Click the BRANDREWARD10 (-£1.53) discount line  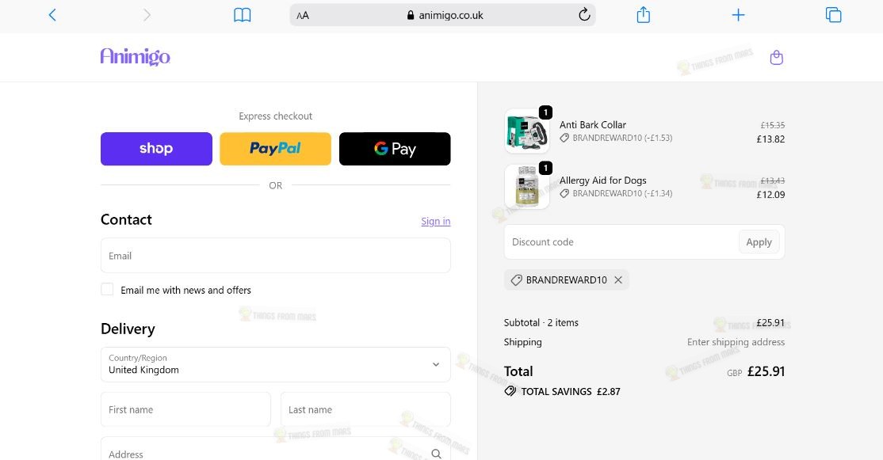pos(616,138)
